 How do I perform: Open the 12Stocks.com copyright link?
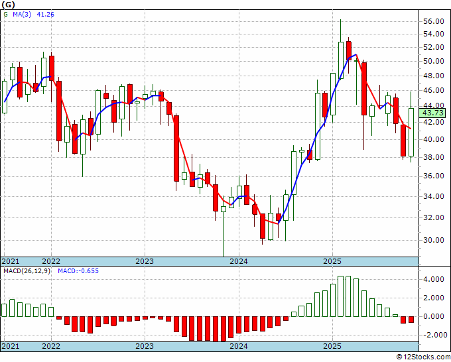(423, 357)
